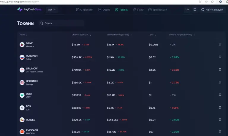The image size is (228, 136).
Task: Focus the Поиск token search field
Action: [x=62, y=23]
